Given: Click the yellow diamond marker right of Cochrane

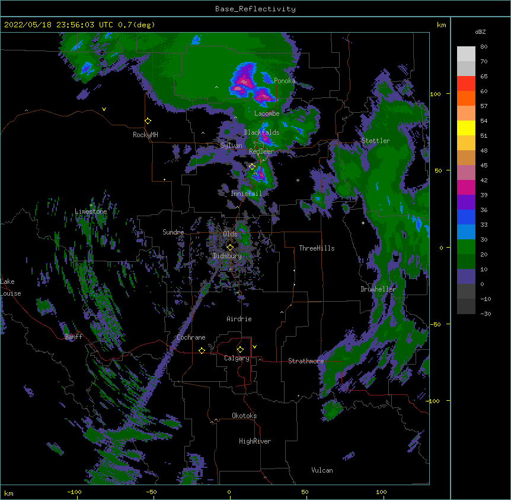Looking at the screenshot, I should [x=202, y=350].
